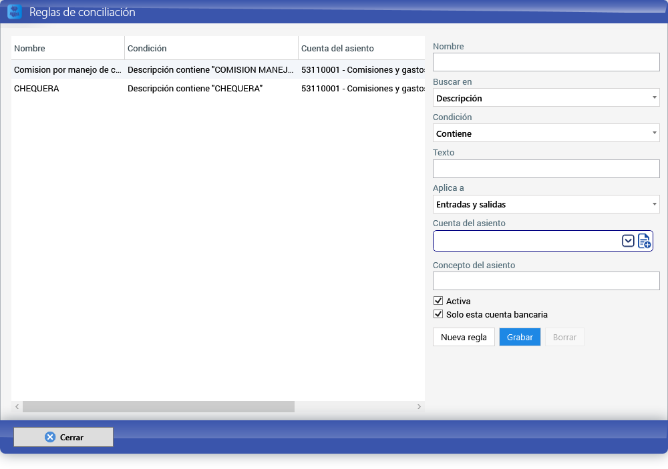The height and width of the screenshot is (469, 668).
Task: Click the Cuenta del asiento column header
Action: pyautogui.click(x=361, y=48)
